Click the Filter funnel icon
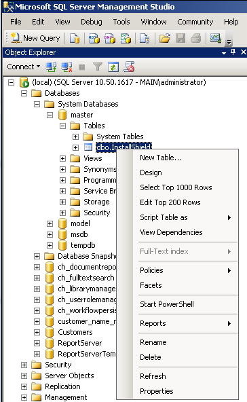Screen dimensions: 247x402 click(97, 67)
